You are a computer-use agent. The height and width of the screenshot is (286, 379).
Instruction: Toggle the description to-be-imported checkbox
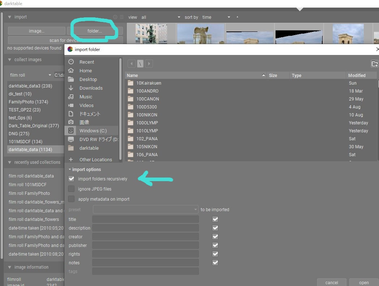point(215,228)
